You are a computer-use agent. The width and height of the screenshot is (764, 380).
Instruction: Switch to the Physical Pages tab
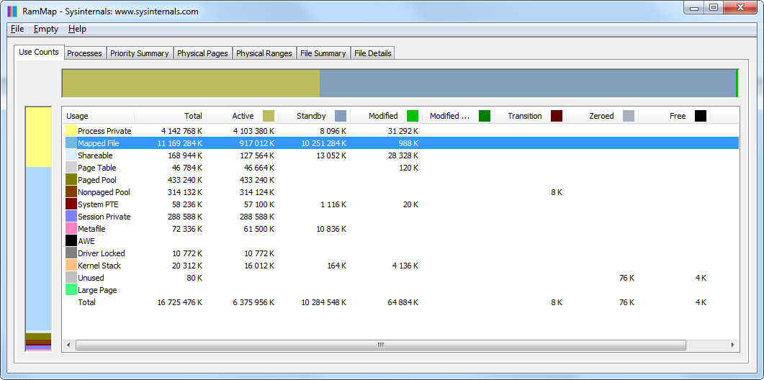point(202,53)
